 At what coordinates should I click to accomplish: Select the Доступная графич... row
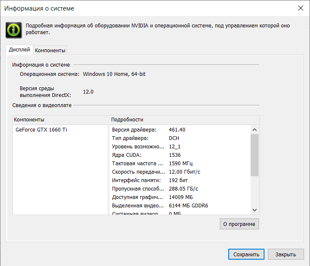[180, 197]
